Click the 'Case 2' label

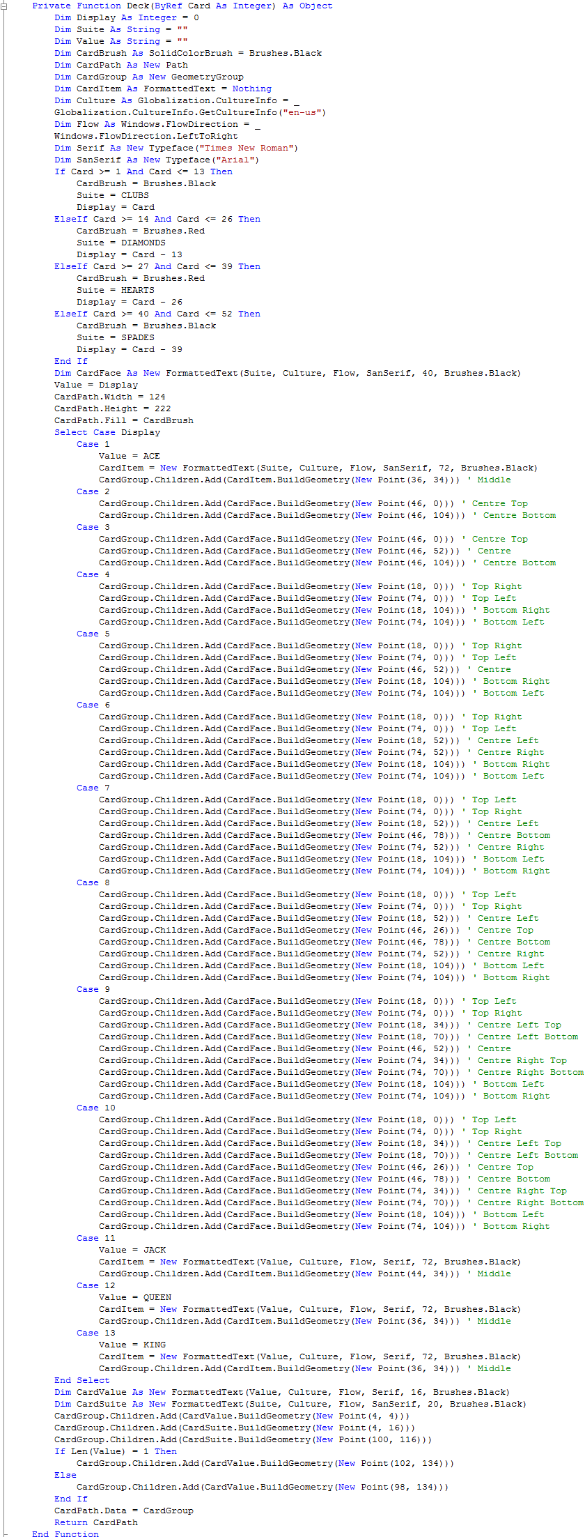(x=93, y=491)
